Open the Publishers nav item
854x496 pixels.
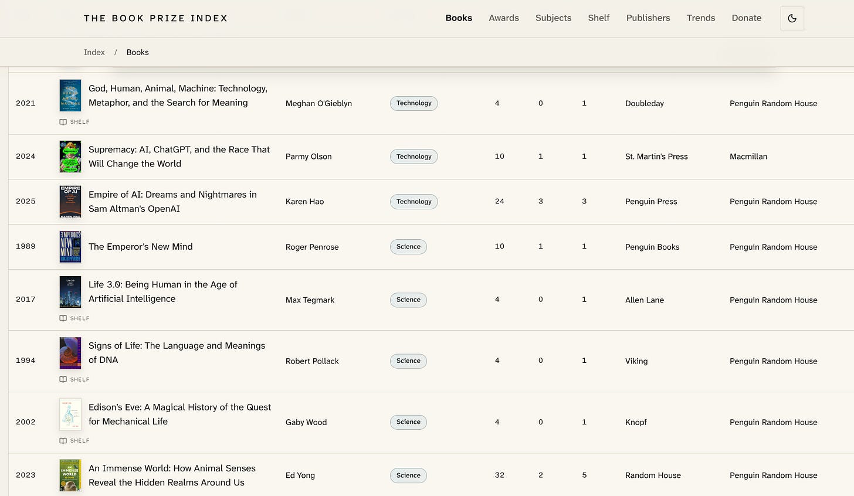[648, 18]
